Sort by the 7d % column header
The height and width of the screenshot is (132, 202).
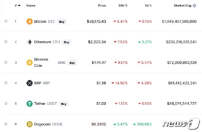148,6
